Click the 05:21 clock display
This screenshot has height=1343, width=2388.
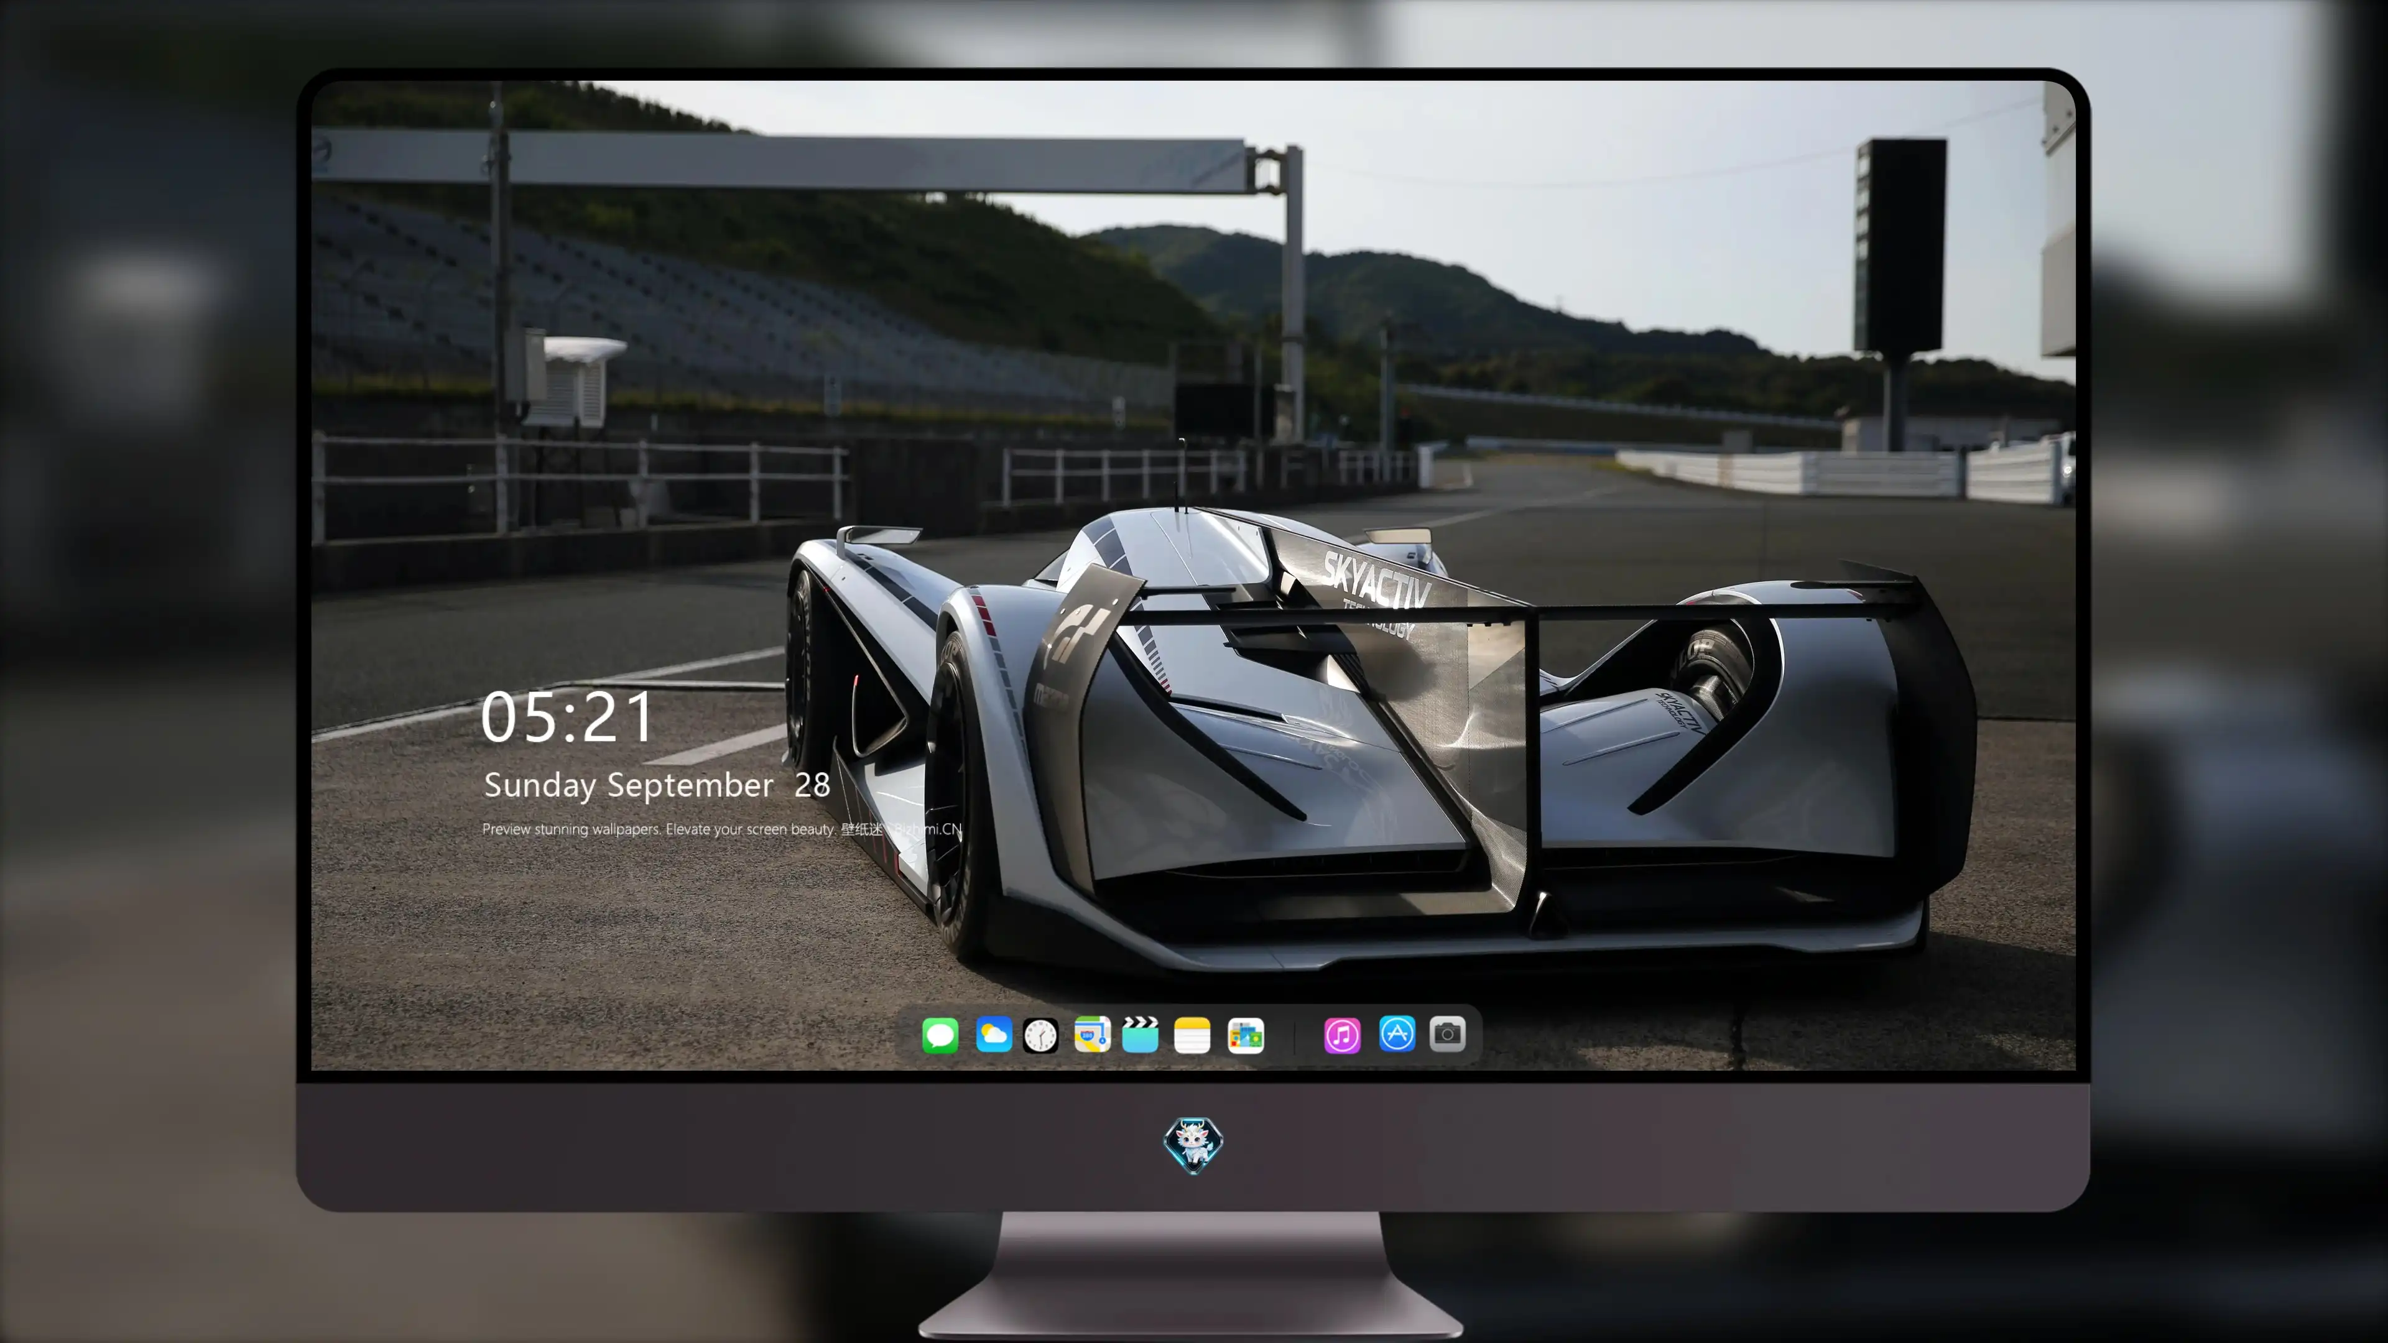pos(567,718)
